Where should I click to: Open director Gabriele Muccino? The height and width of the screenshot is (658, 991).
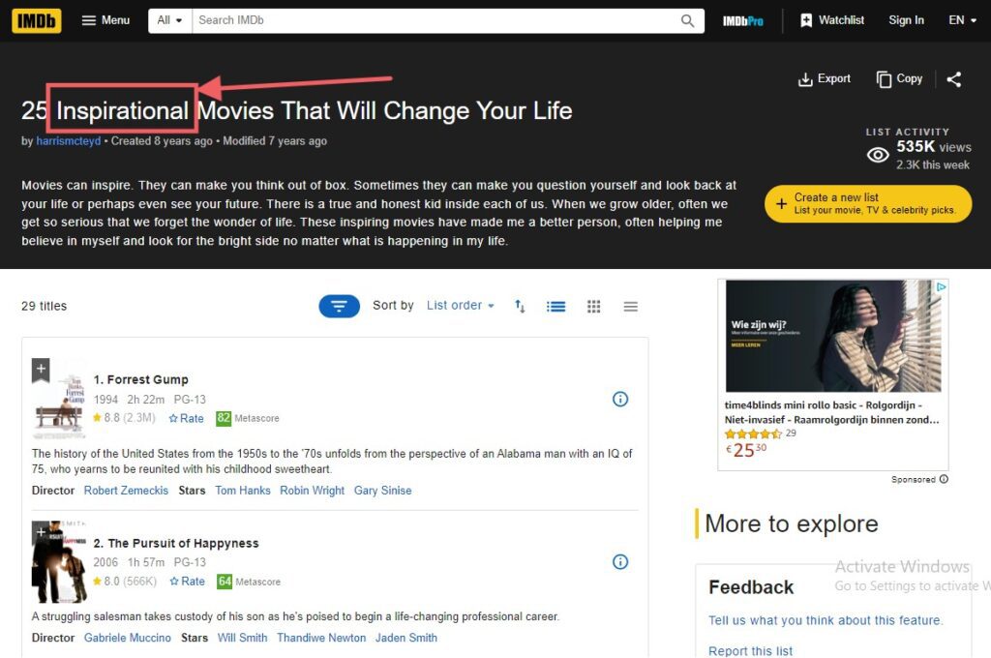tap(127, 638)
